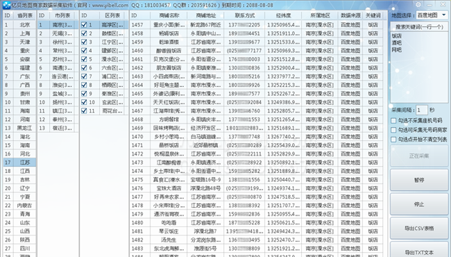Viewport: 451px width, 257px height.
Task: Click the 区列表 column header
Action: coord(112,15)
